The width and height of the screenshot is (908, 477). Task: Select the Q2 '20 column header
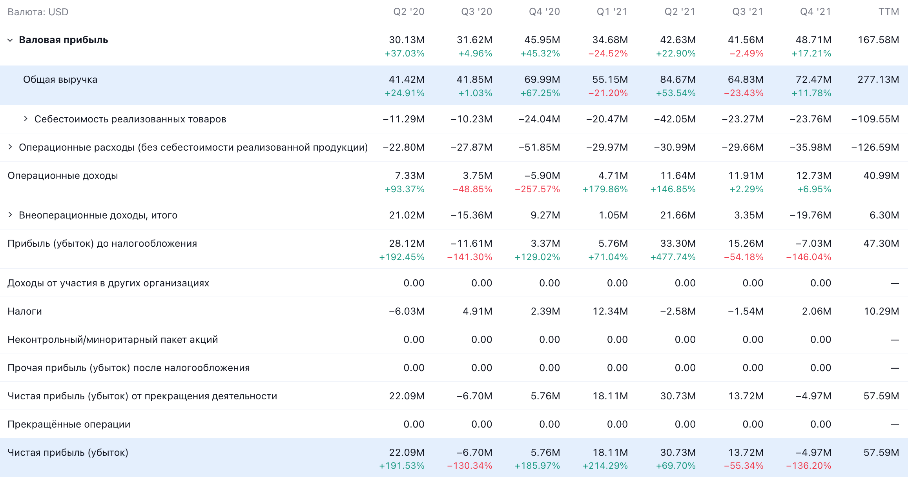pos(409,12)
